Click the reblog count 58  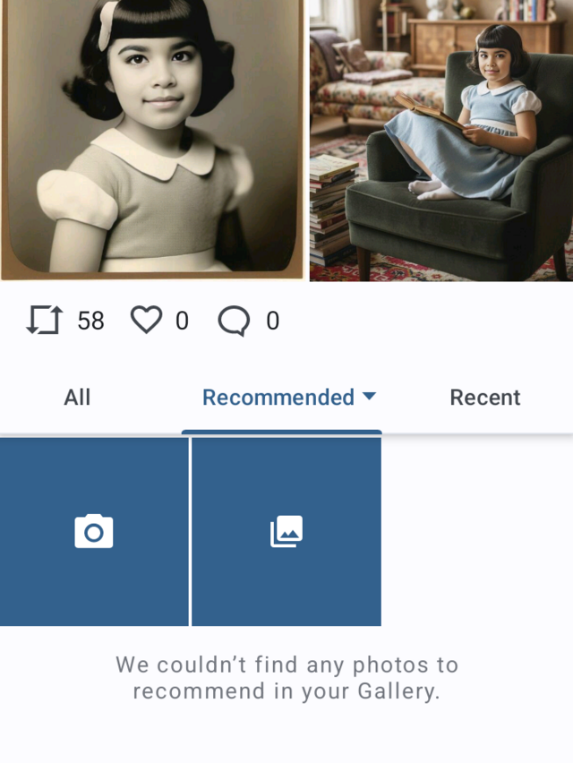coord(91,321)
